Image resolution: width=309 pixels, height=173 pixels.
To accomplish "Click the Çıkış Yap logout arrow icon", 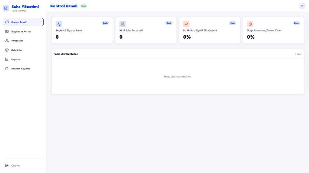I will click(7, 165).
